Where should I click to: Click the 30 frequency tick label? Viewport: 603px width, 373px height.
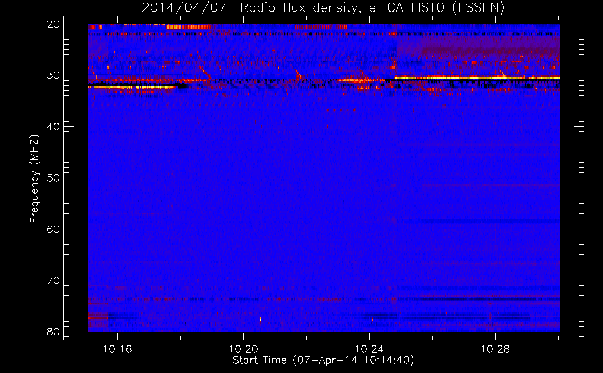pos(54,75)
